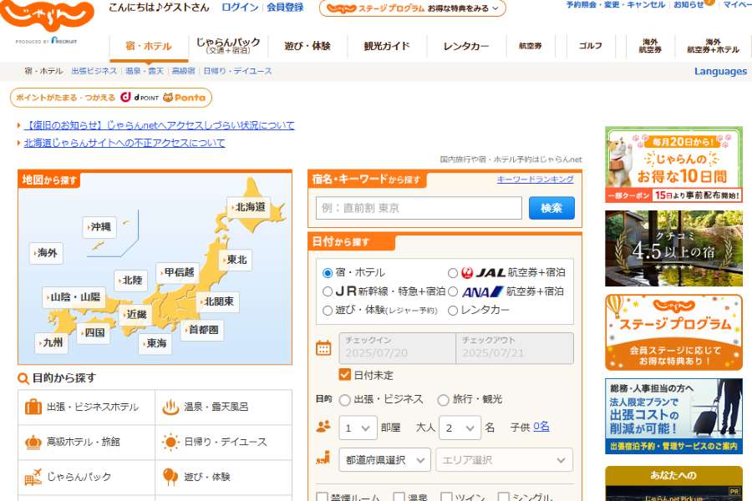Click the blue 検索 button

pos(551,208)
